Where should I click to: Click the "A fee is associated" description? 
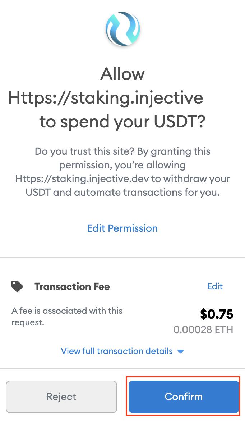pyautogui.click(x=67, y=311)
